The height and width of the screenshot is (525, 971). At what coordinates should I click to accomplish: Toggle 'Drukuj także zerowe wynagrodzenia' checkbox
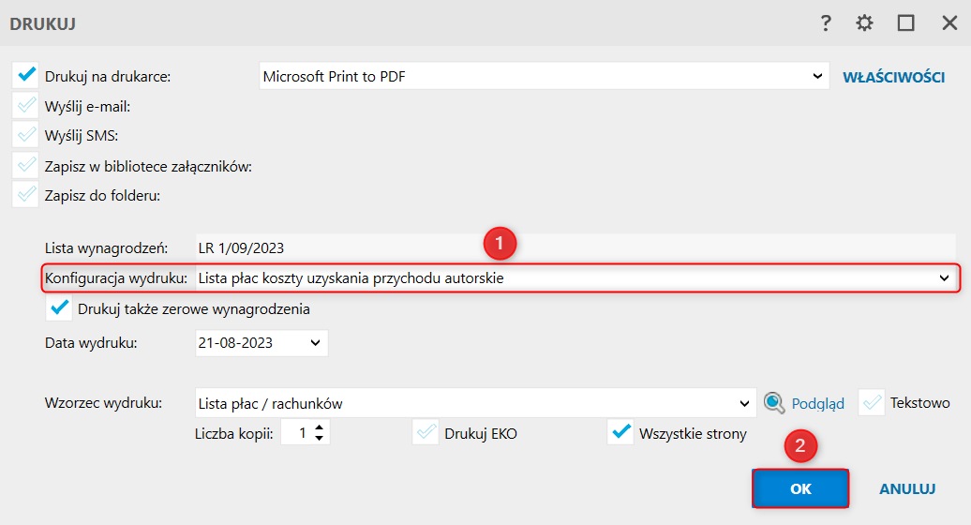pyautogui.click(x=60, y=308)
